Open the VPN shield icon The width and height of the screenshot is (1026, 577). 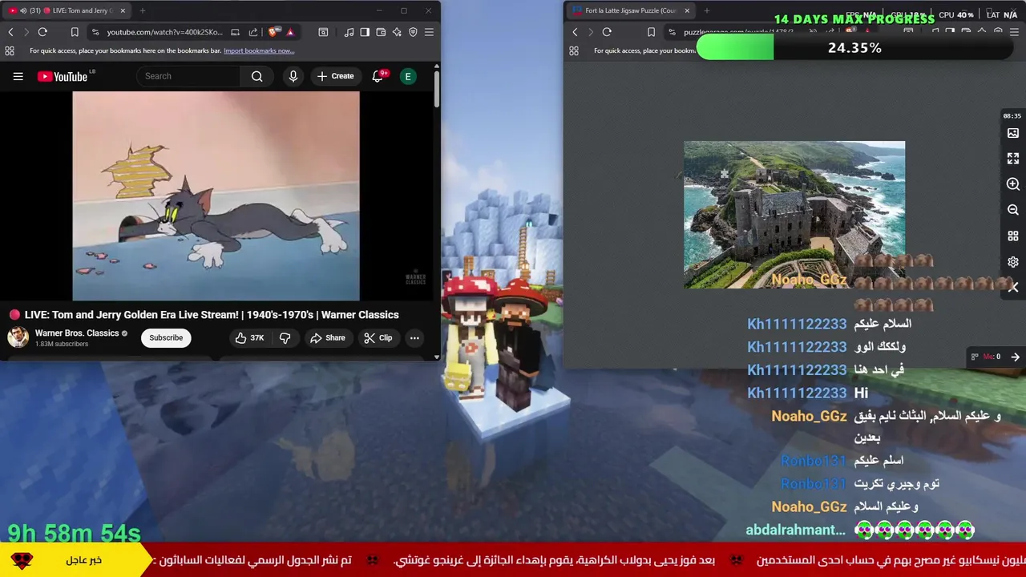click(413, 32)
